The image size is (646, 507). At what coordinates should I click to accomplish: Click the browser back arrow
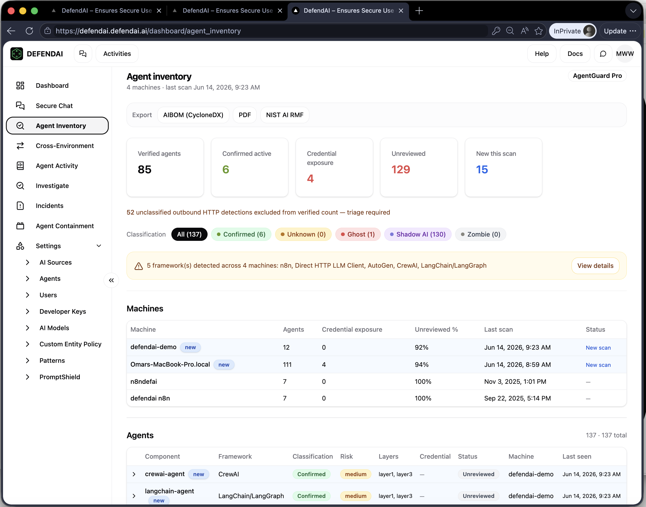(11, 31)
